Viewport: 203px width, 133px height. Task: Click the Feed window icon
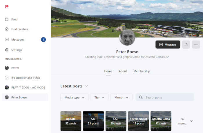[x=7, y=19]
